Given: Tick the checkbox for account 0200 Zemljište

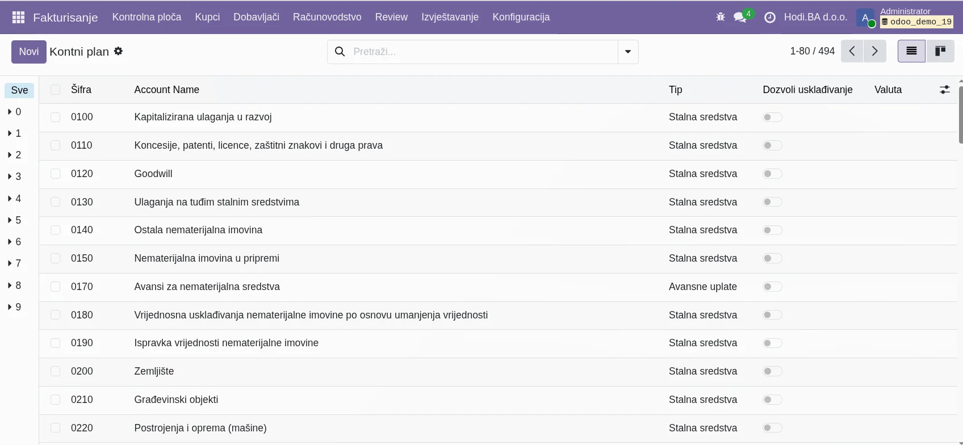Looking at the screenshot, I should 55,371.
